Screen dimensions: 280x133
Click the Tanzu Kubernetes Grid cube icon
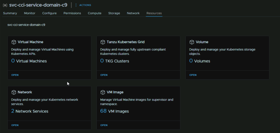point(103,42)
